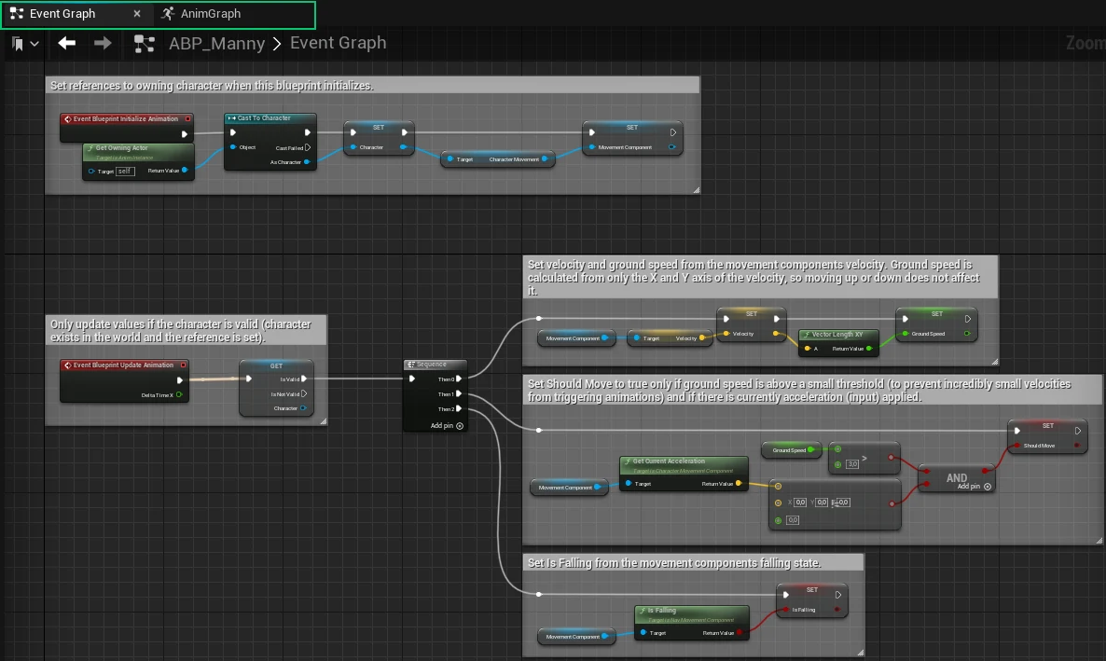The image size is (1106, 661).
Task: Click the bookmark icon in the toolbar
Action: tap(16, 42)
